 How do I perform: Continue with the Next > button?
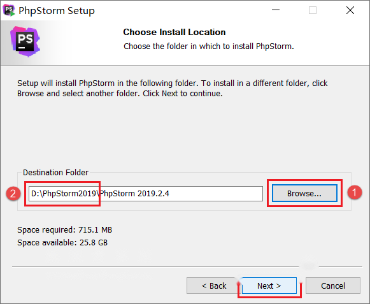269,286
